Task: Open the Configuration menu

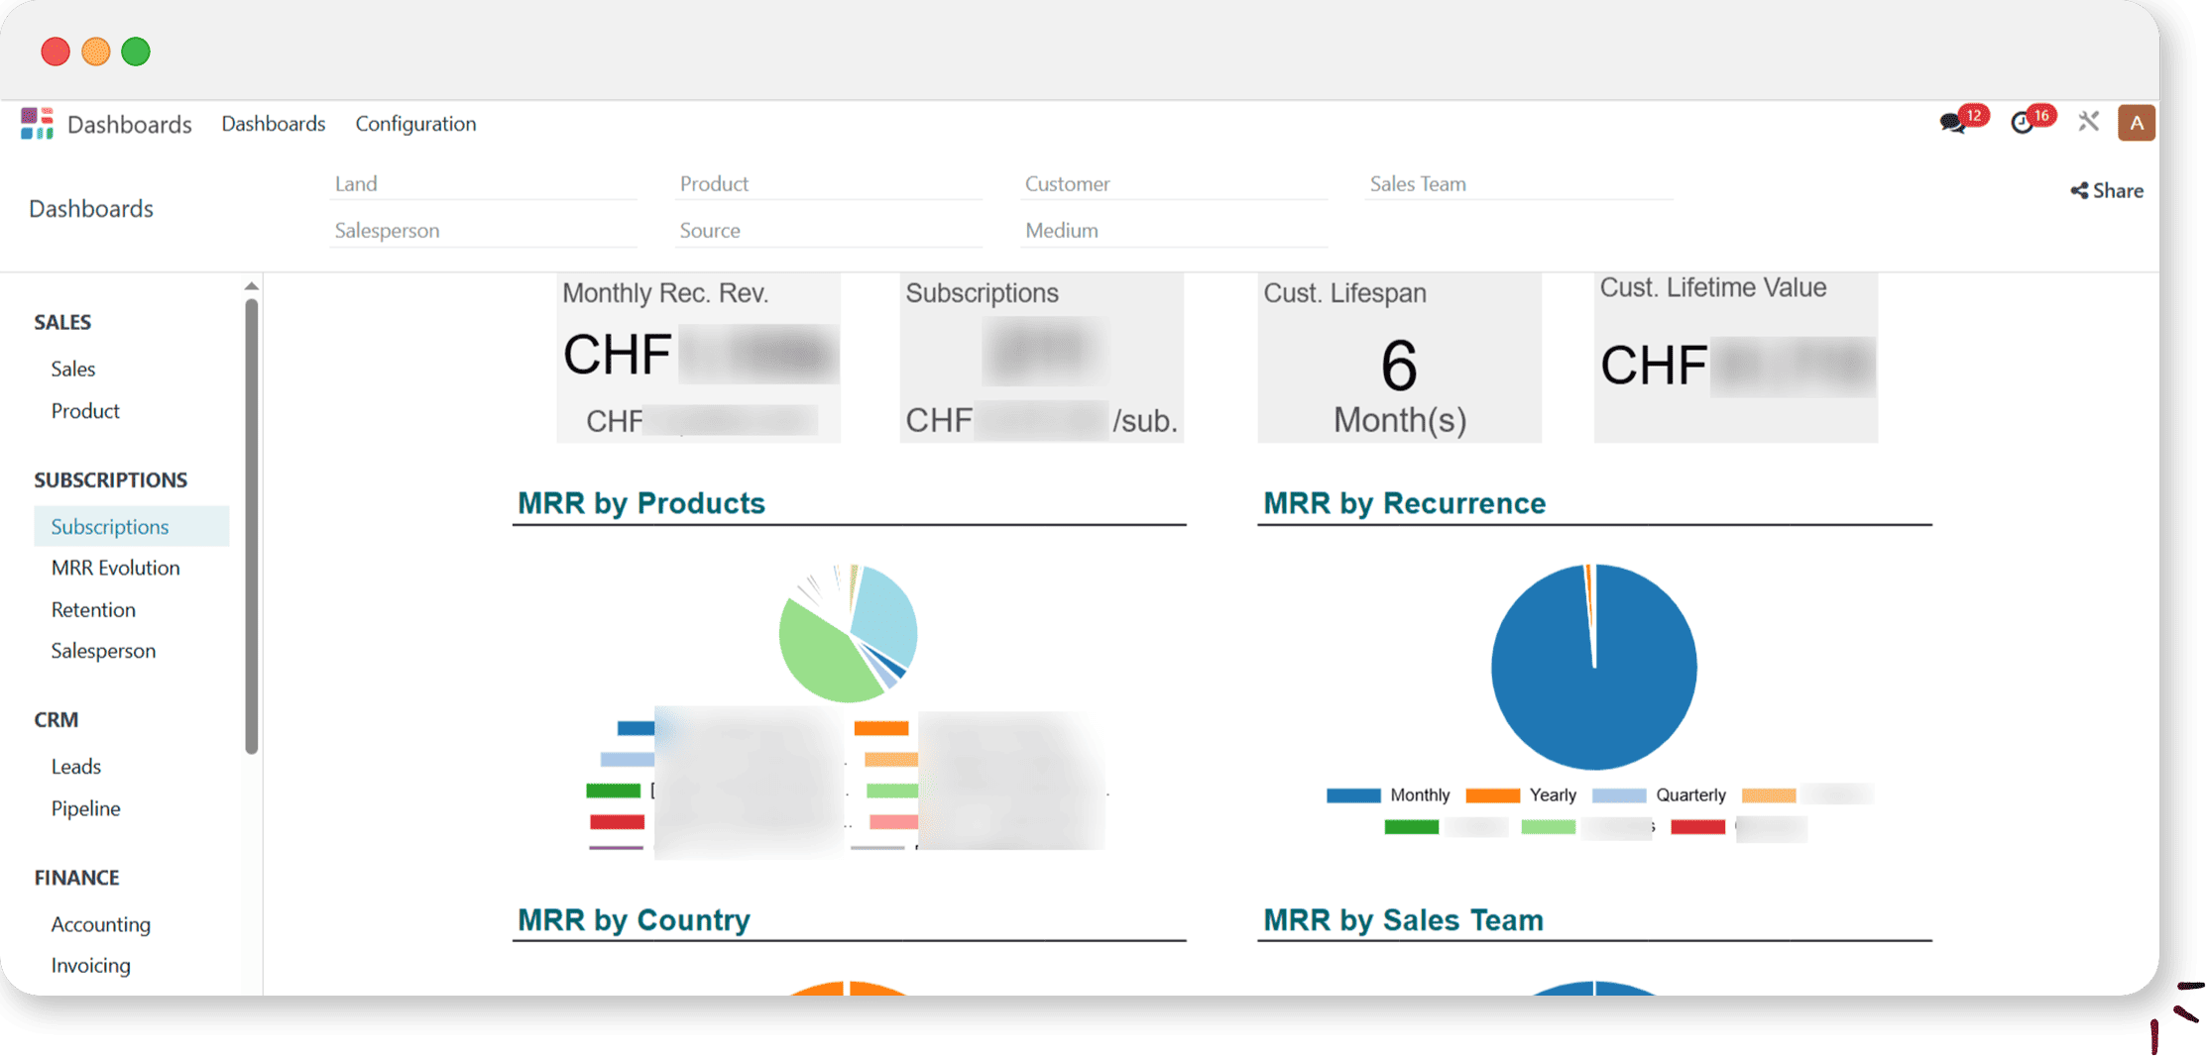Action: 415,124
